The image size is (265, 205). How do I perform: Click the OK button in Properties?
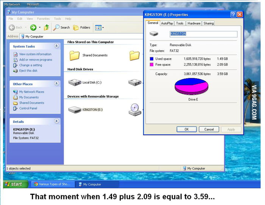pos(187,129)
